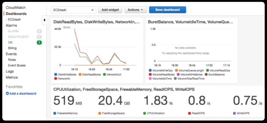Click the plus icon beside Add a dashboard
The width and height of the screenshot is (267, 123).
[7, 94]
